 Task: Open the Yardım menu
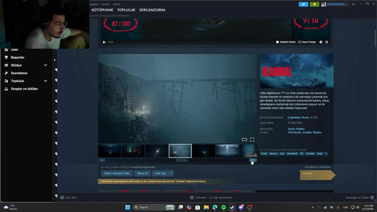tap(116, 4)
